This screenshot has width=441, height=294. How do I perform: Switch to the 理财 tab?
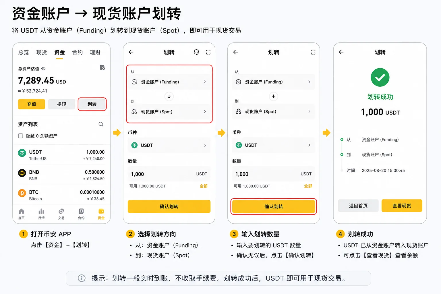click(x=95, y=52)
